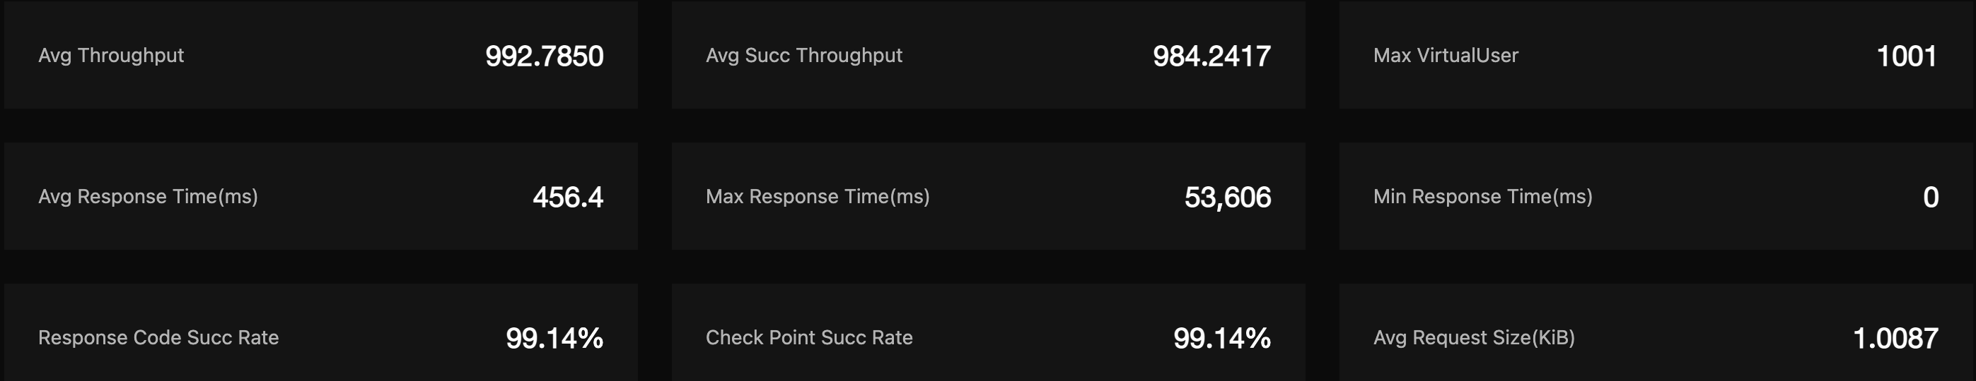
Task: Select the 456.4 response time value
Action: (x=568, y=198)
